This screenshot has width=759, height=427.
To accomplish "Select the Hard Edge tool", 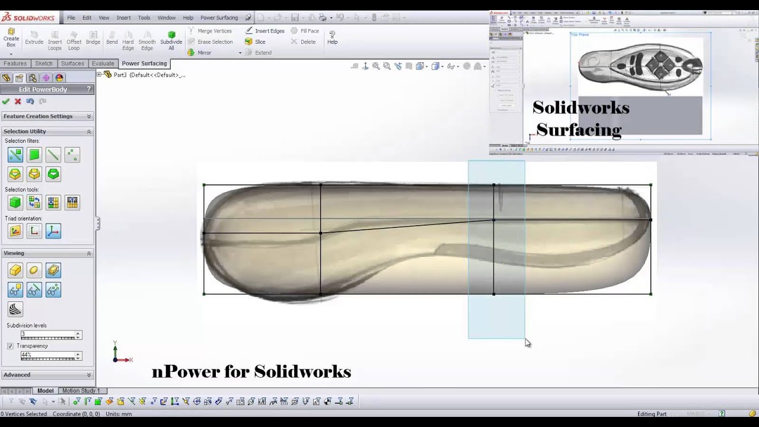I will click(128, 40).
